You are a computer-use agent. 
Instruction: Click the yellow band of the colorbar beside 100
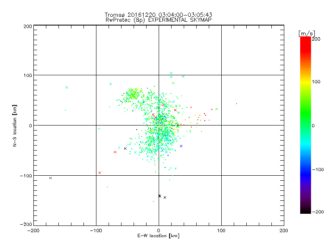[306, 82]
